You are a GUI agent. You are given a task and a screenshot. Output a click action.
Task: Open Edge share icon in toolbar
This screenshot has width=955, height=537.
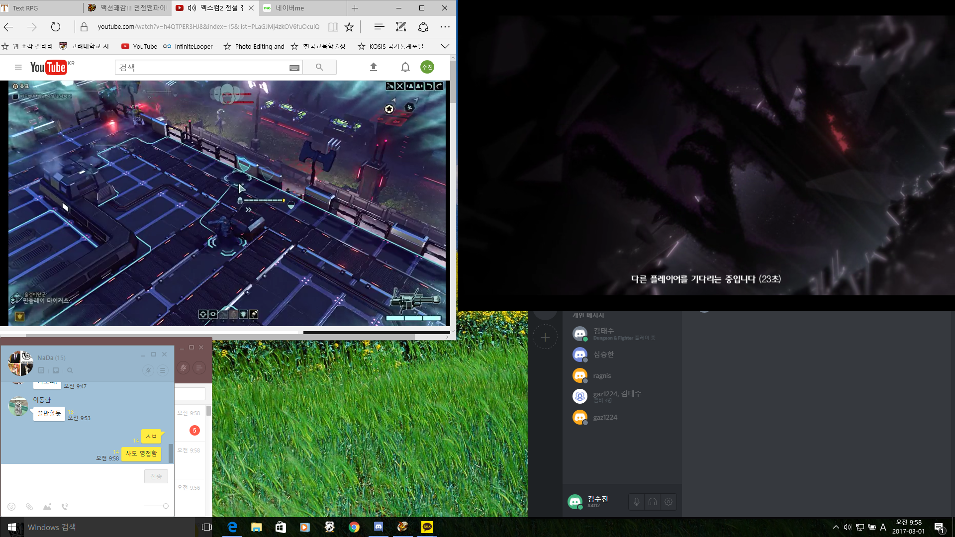tap(423, 27)
